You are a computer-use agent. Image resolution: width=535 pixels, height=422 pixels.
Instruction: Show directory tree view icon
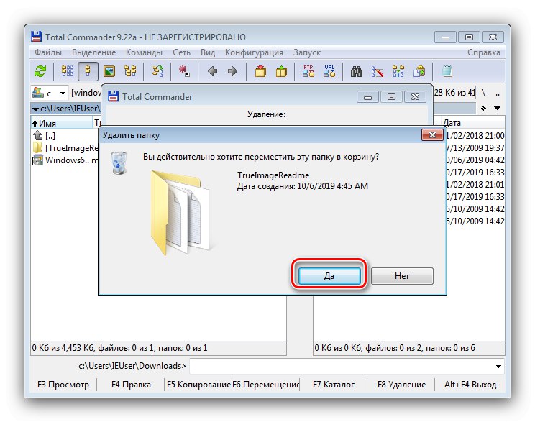tap(130, 71)
